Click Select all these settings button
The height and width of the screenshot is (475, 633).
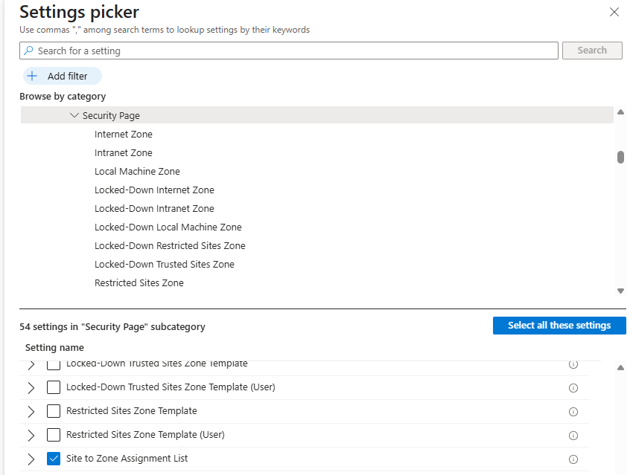(559, 326)
